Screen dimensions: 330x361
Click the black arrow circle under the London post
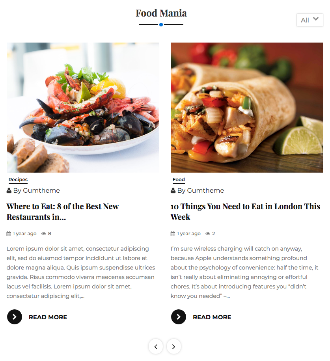(179, 317)
